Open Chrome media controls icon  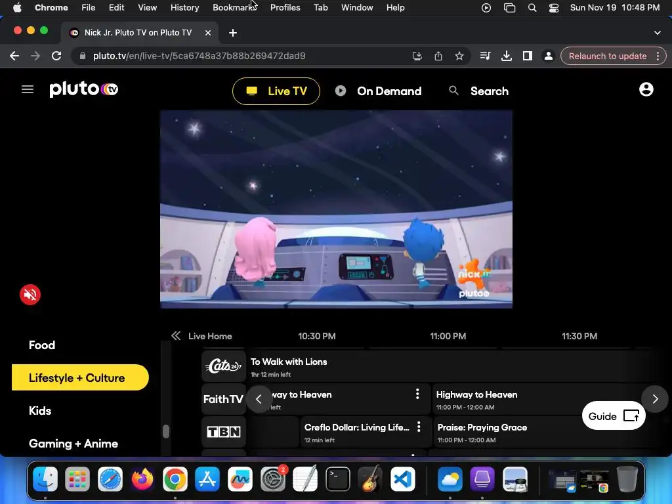[485, 56]
